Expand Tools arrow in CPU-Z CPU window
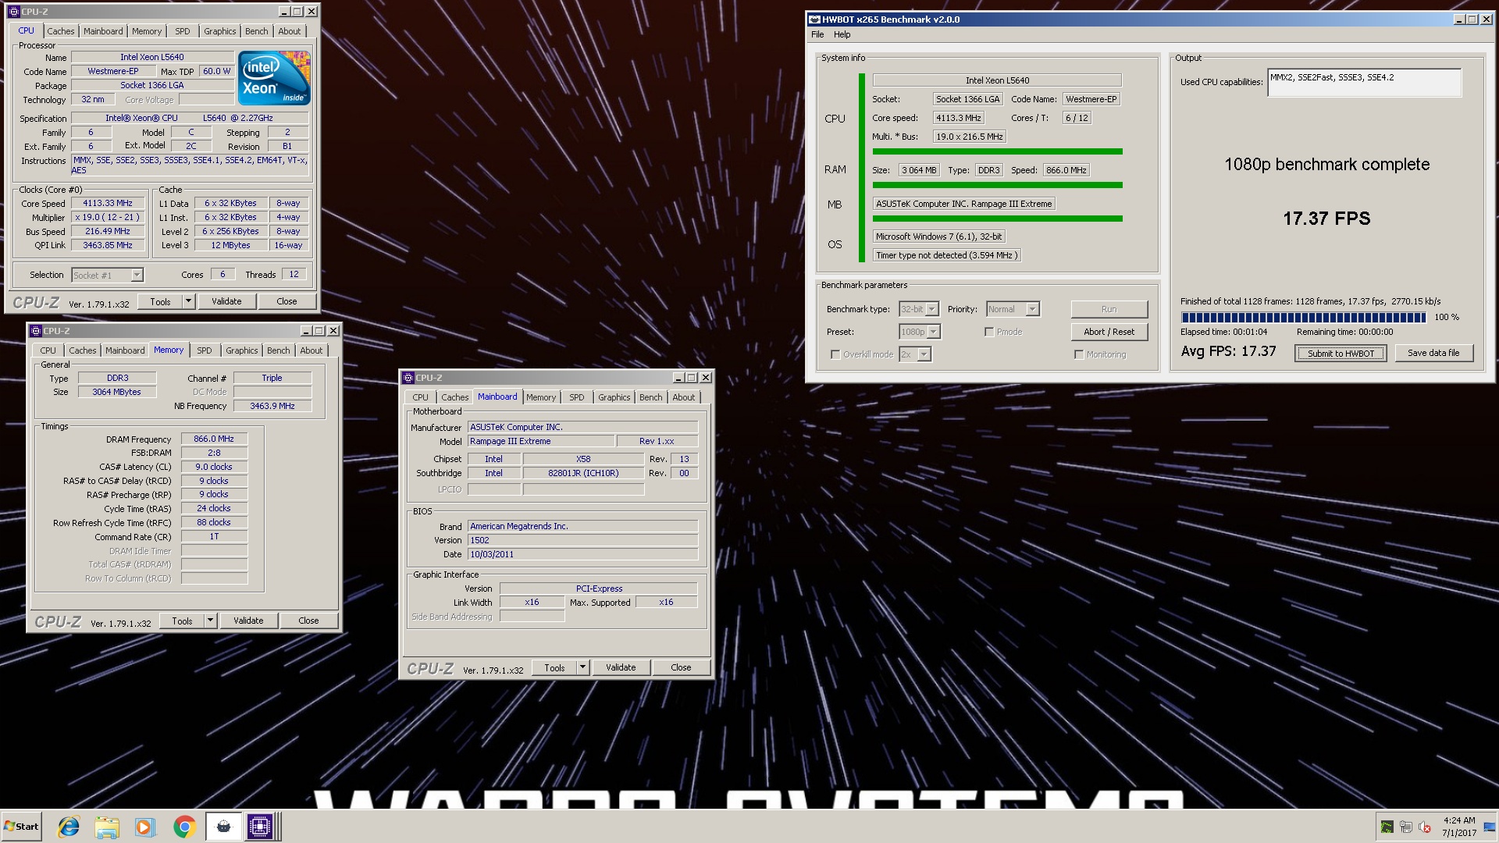This screenshot has height=843, width=1499. [x=188, y=301]
